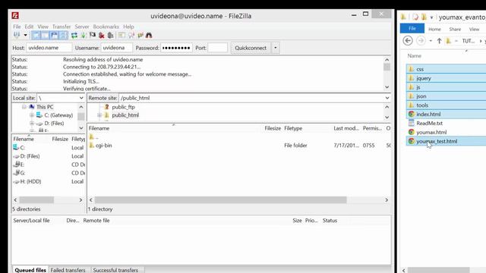Image resolution: width=486 pixels, height=273 pixels.
Task: Open the Server menu
Action: 82,27
